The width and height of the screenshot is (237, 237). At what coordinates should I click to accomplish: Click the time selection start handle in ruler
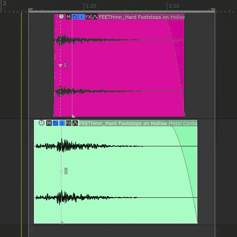[30, 10]
